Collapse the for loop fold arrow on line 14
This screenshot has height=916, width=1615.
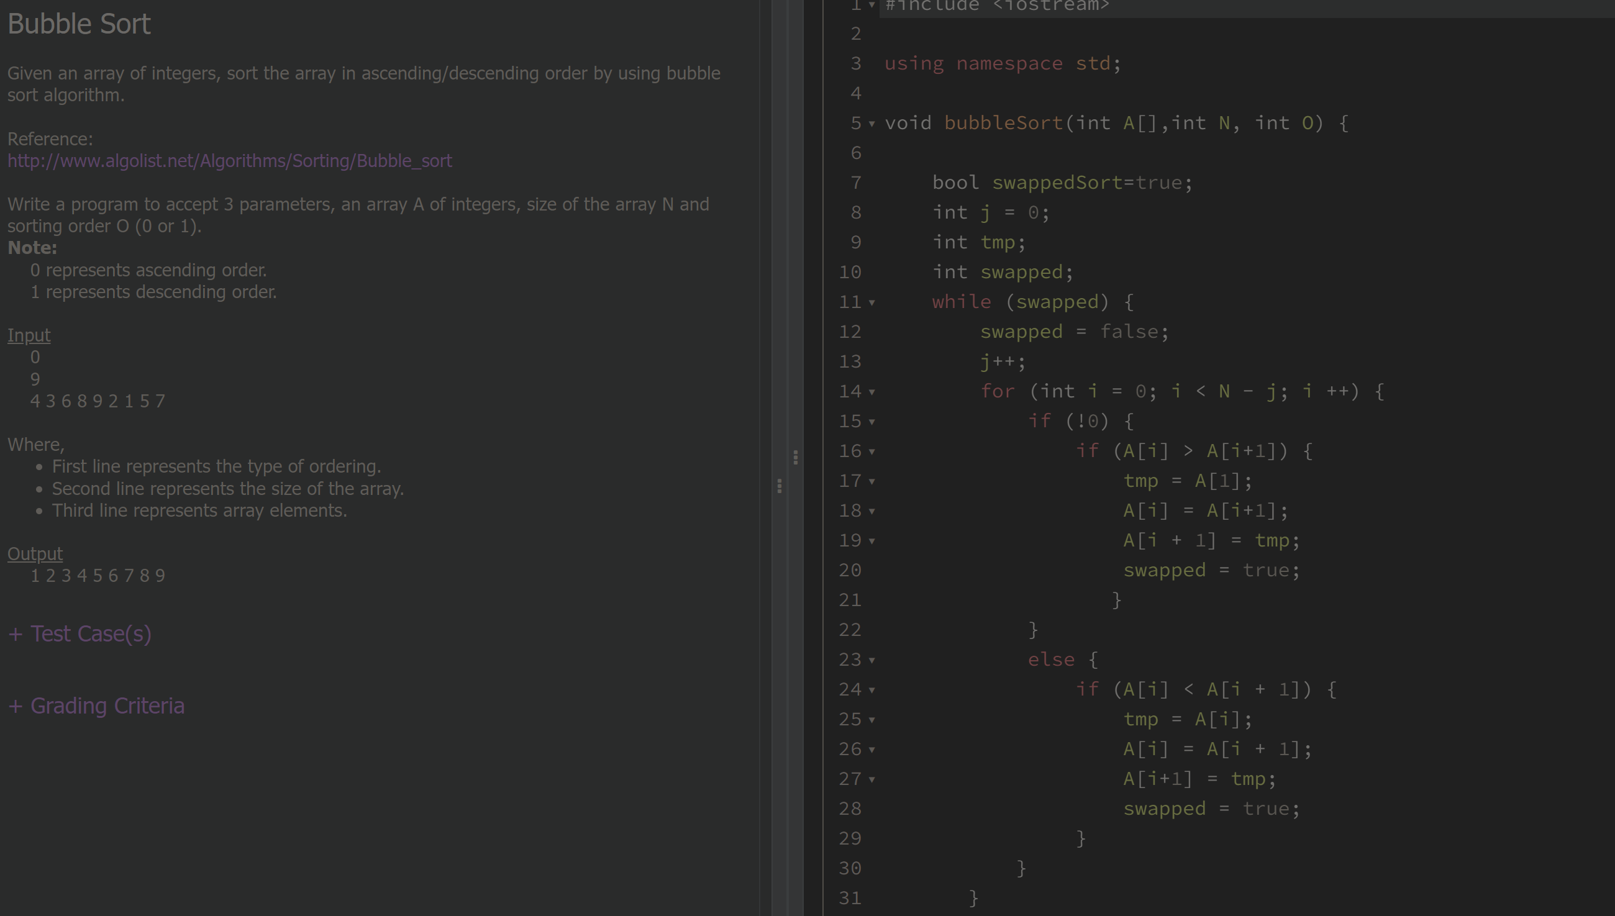[x=871, y=391]
